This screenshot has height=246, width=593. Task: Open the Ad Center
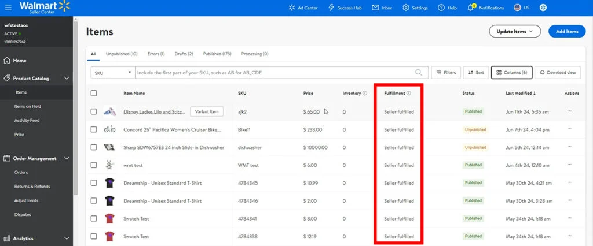point(303,8)
